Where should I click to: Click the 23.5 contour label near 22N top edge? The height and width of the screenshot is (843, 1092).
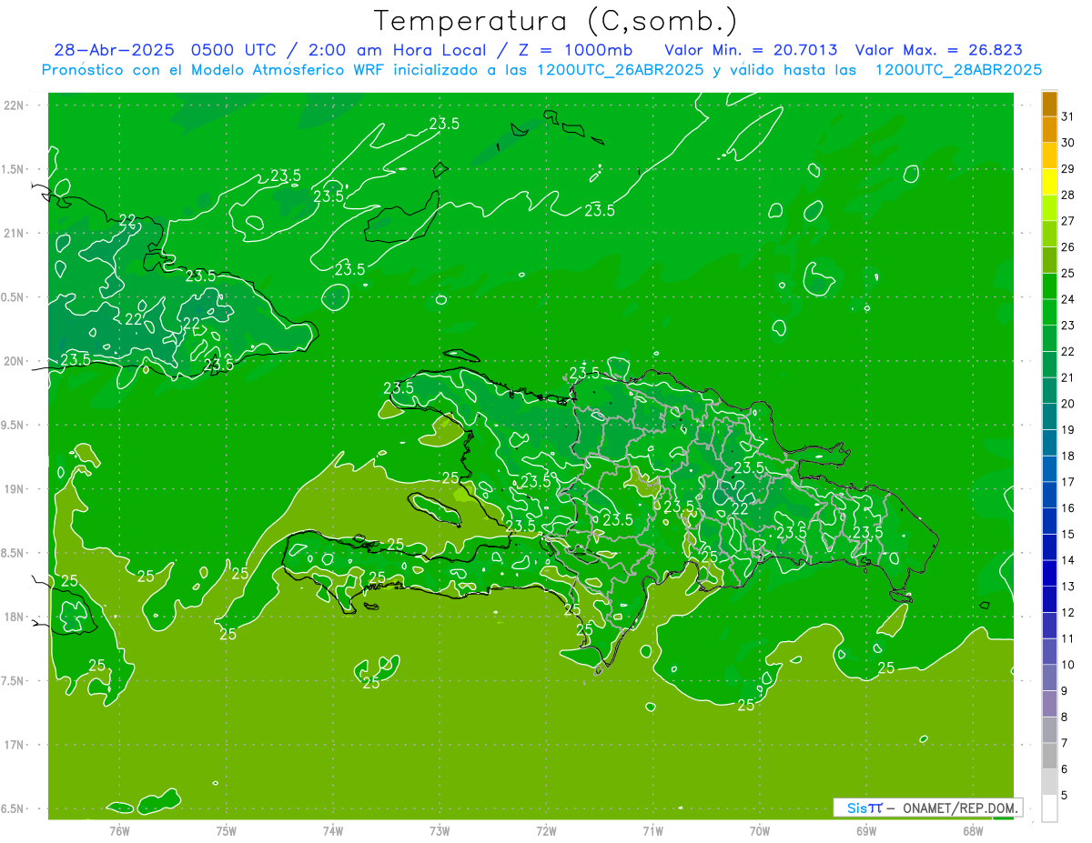click(x=444, y=124)
